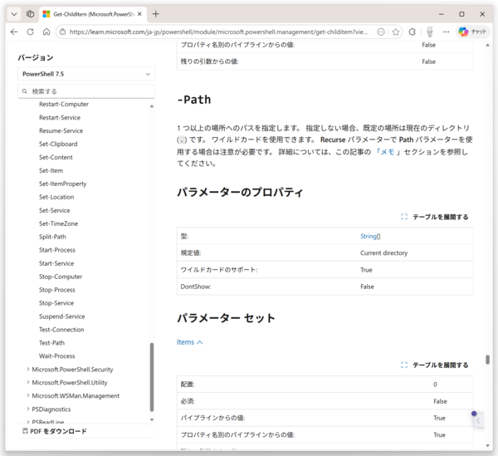498x456 pixels.
Task: Open Start-Process article
Action: click(57, 250)
